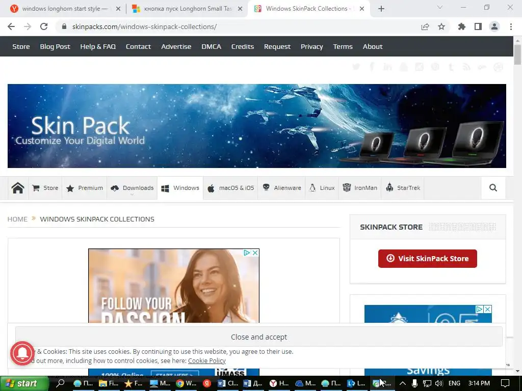Open Chrome from the taskbar
The width and height of the screenshot is (522, 391).
186,383
